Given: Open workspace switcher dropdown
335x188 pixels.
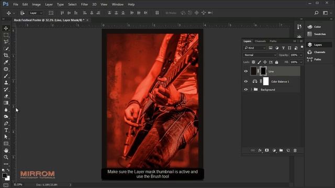Looking at the screenshot, I should tap(327, 13).
